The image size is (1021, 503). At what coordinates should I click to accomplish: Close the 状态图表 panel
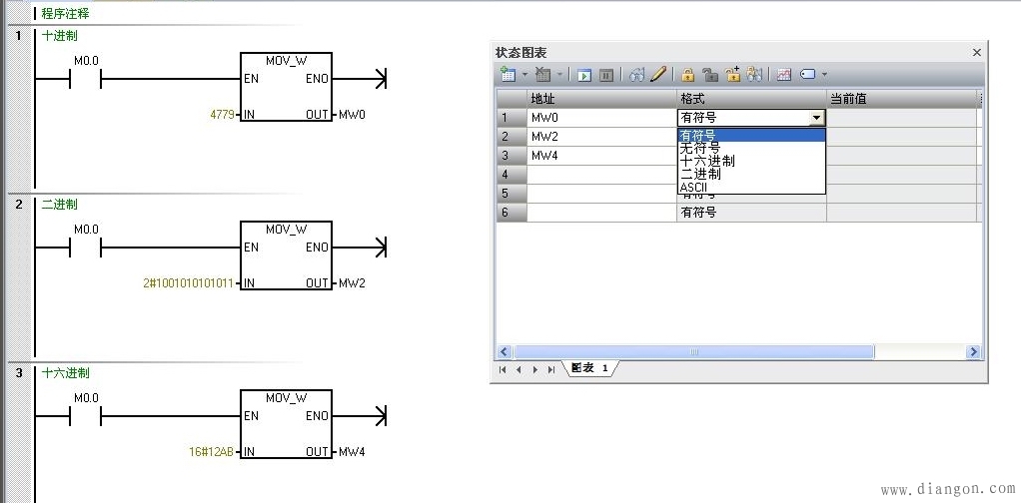[977, 53]
